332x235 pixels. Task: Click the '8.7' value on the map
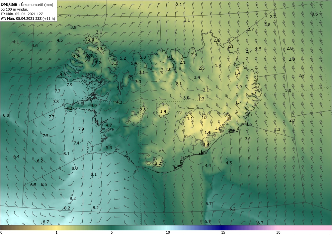46,222
